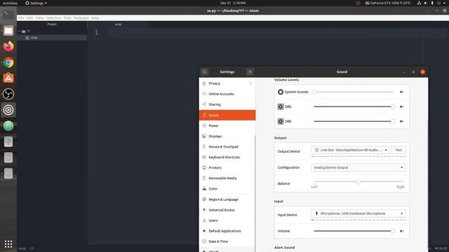
Task: Mute System Sounds with speaker icon
Action: (402, 92)
